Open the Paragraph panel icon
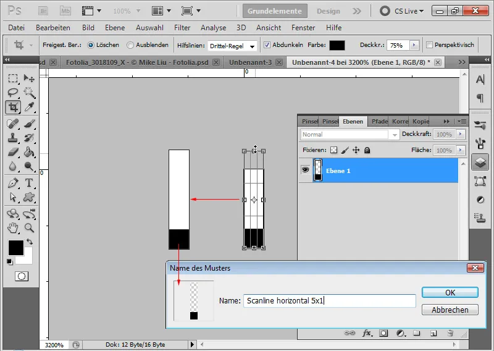Image resolution: width=494 pixels, height=351 pixels. coord(480,98)
